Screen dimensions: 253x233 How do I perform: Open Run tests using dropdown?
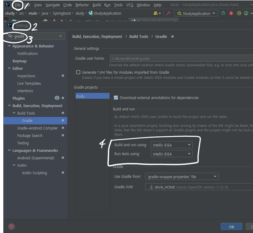(x=172, y=154)
